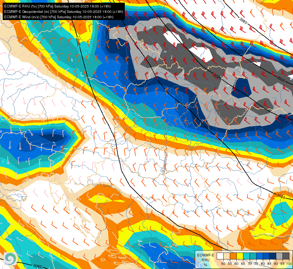
Task: Click the '55' legend scale value
Action: [x=230, y=264]
